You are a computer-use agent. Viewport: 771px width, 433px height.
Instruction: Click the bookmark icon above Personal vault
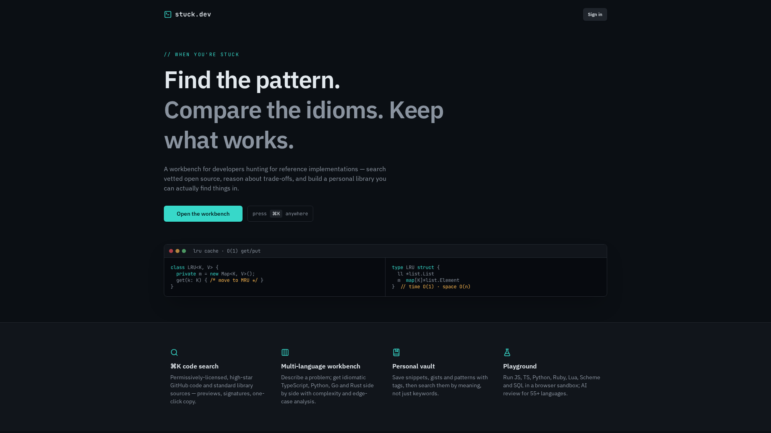tap(396, 352)
